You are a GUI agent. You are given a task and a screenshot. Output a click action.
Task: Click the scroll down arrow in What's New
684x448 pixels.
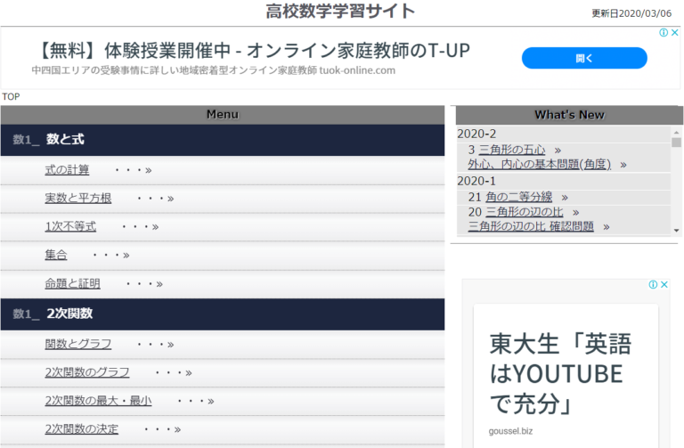(x=676, y=231)
